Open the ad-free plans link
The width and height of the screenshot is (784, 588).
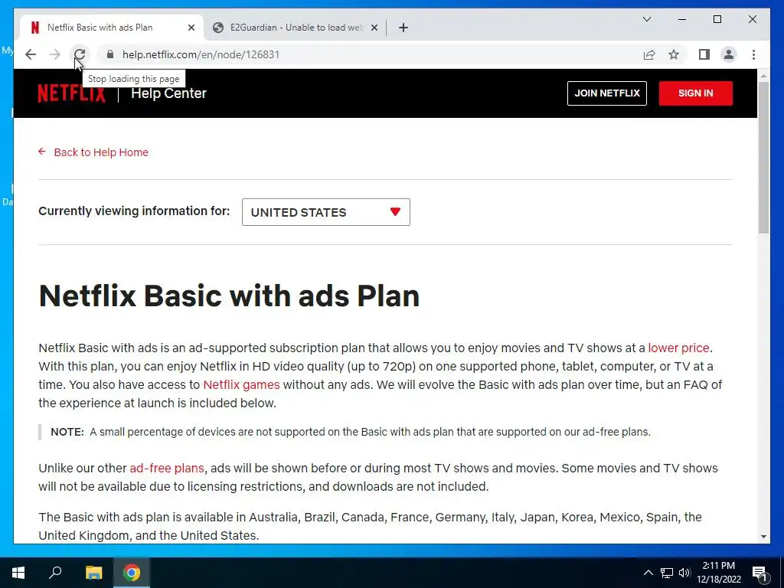167,469
